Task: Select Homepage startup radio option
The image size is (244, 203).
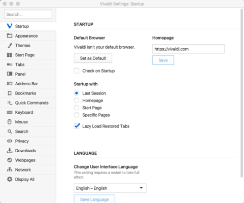Action: (x=77, y=100)
